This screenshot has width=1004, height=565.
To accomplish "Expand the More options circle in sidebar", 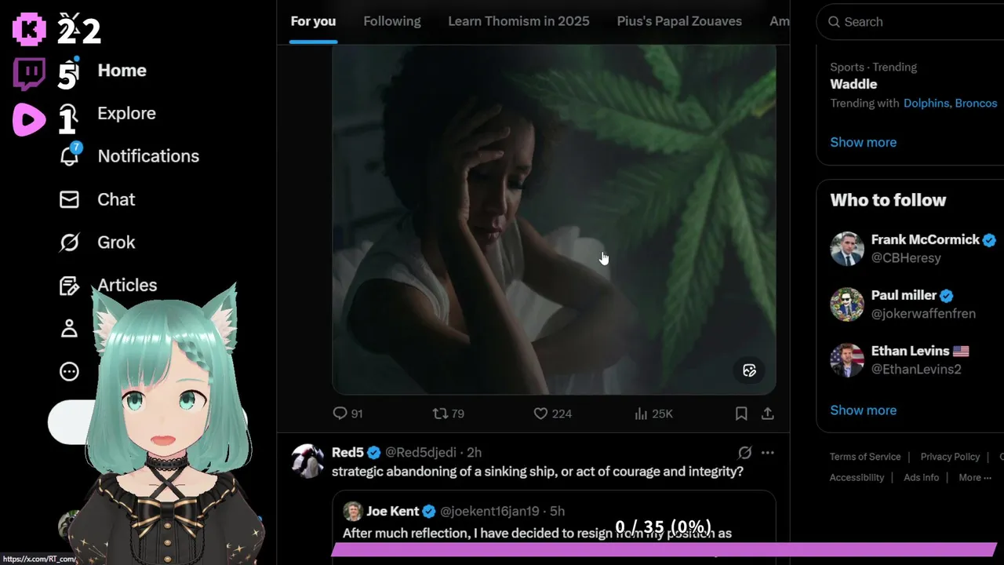I will point(69,372).
